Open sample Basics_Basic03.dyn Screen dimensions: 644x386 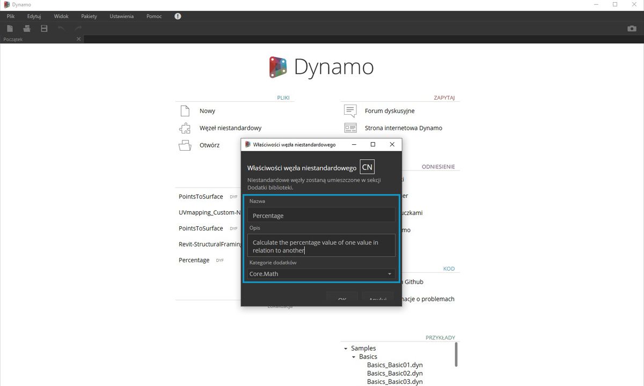pos(395,382)
